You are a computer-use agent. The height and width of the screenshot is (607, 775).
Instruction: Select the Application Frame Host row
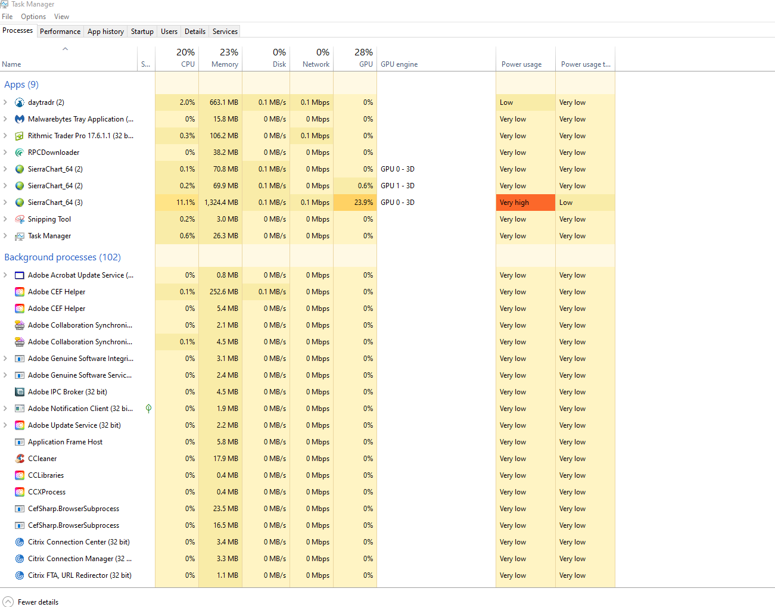65,442
